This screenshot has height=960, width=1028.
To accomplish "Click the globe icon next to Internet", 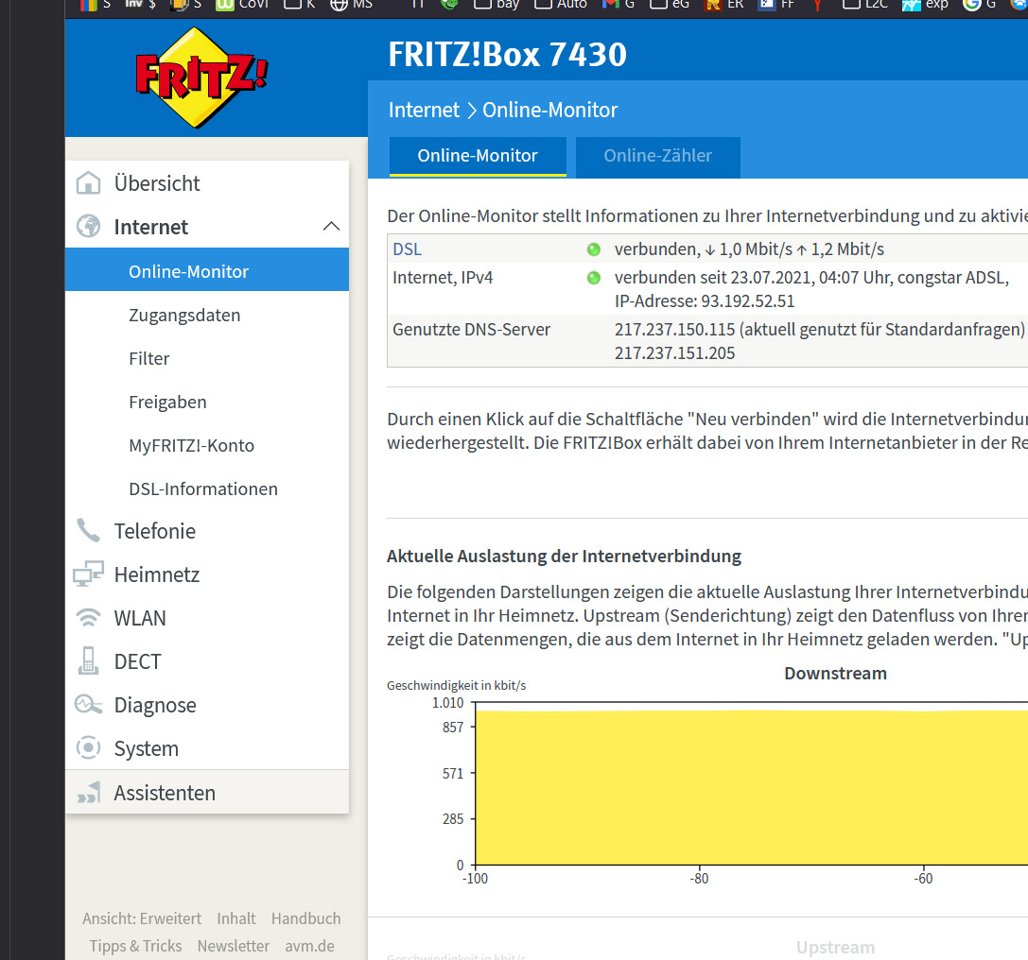I will click(88, 227).
